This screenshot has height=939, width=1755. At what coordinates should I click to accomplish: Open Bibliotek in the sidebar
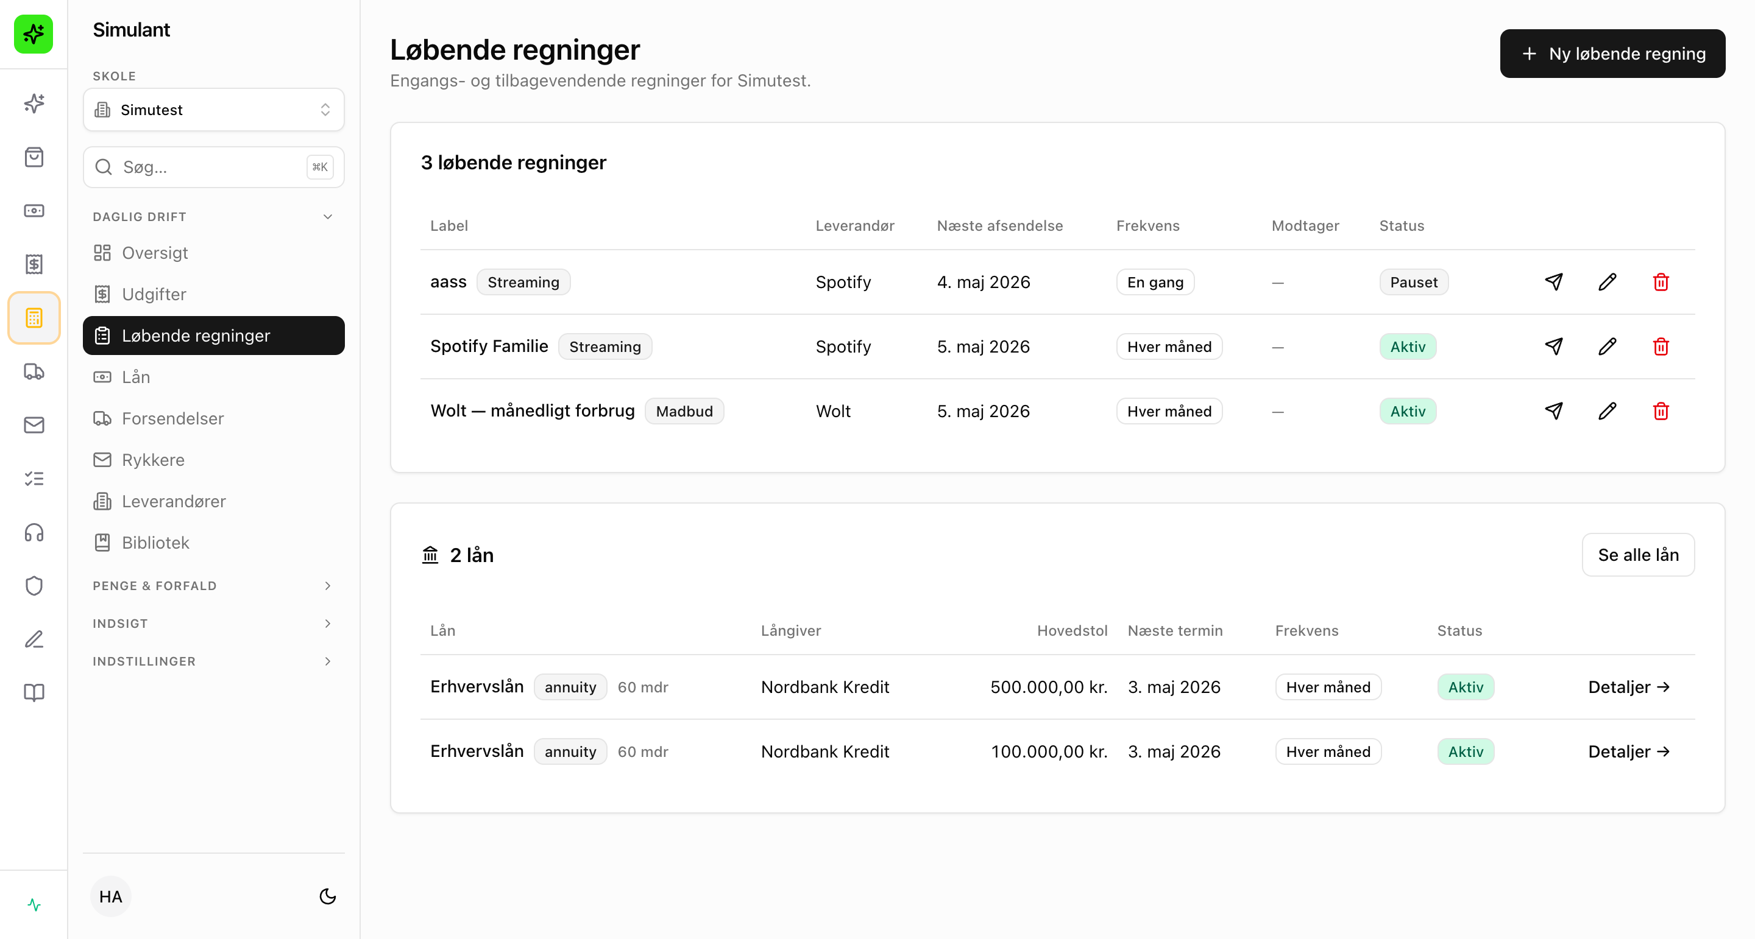[x=214, y=543]
